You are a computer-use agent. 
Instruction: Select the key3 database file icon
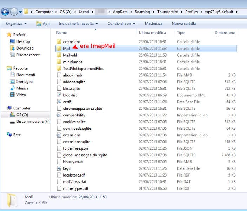(59, 168)
